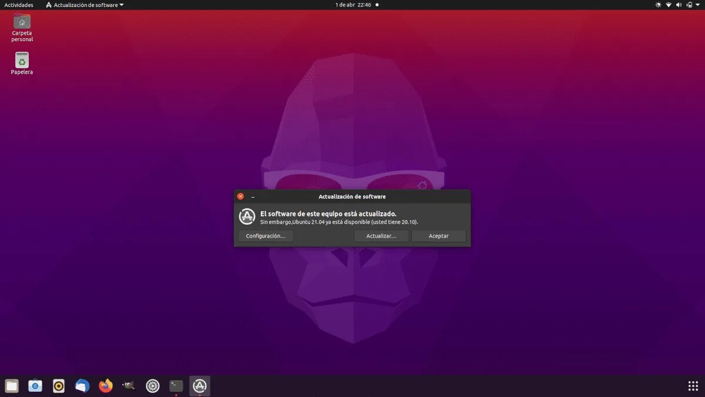Click the battery indicator in the top bar

tap(689, 5)
